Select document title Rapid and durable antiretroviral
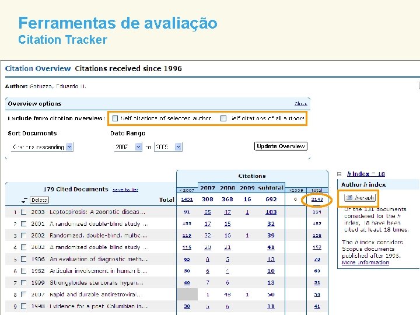 coord(96,295)
